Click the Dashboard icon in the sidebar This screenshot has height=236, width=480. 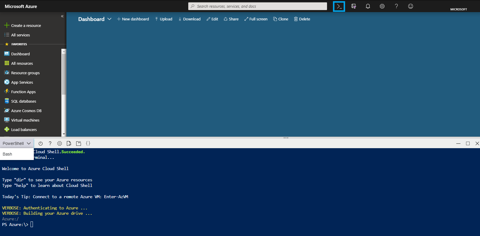(x=7, y=54)
